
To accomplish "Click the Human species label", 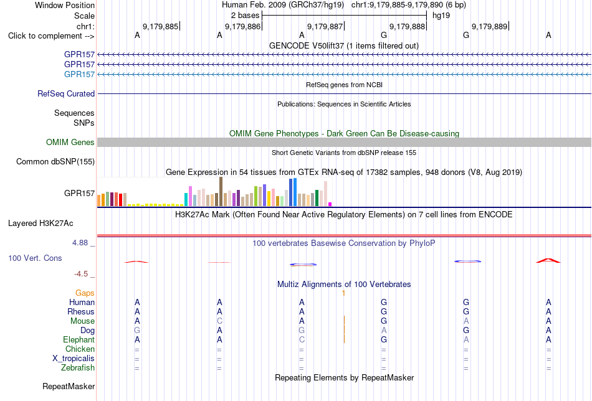I will [x=82, y=302].
